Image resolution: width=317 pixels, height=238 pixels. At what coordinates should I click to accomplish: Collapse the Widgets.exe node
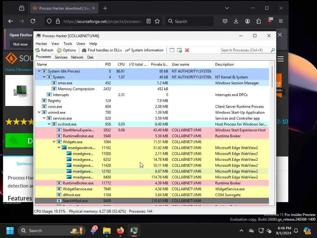[54, 142]
